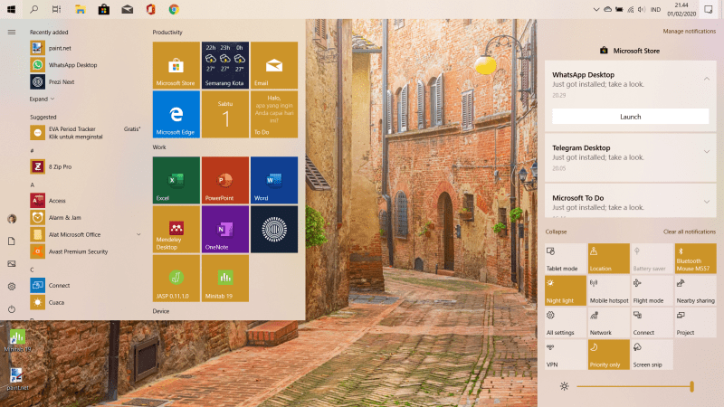Viewport: 724px width, 407px height.
Task: Open the Mendeley Desktop tile
Action: click(x=176, y=229)
